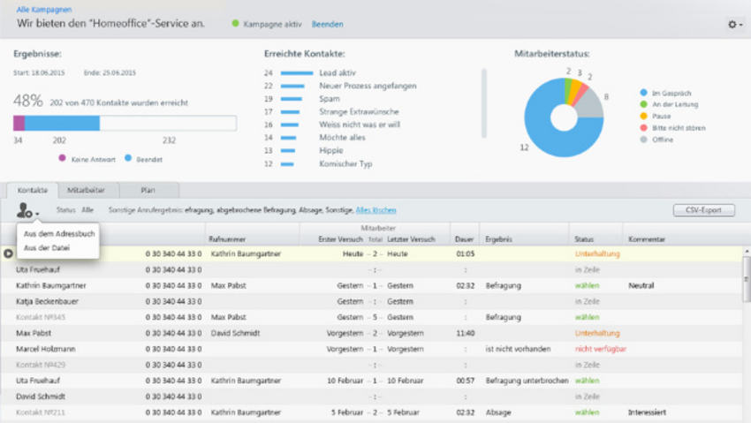The image size is (751, 423).
Task: Select 'Aus dem Adressbuch' from the menu
Action: [x=57, y=234]
